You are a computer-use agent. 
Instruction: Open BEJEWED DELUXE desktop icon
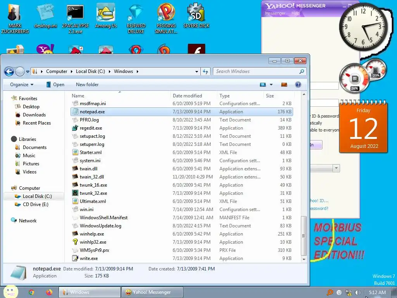136,19
